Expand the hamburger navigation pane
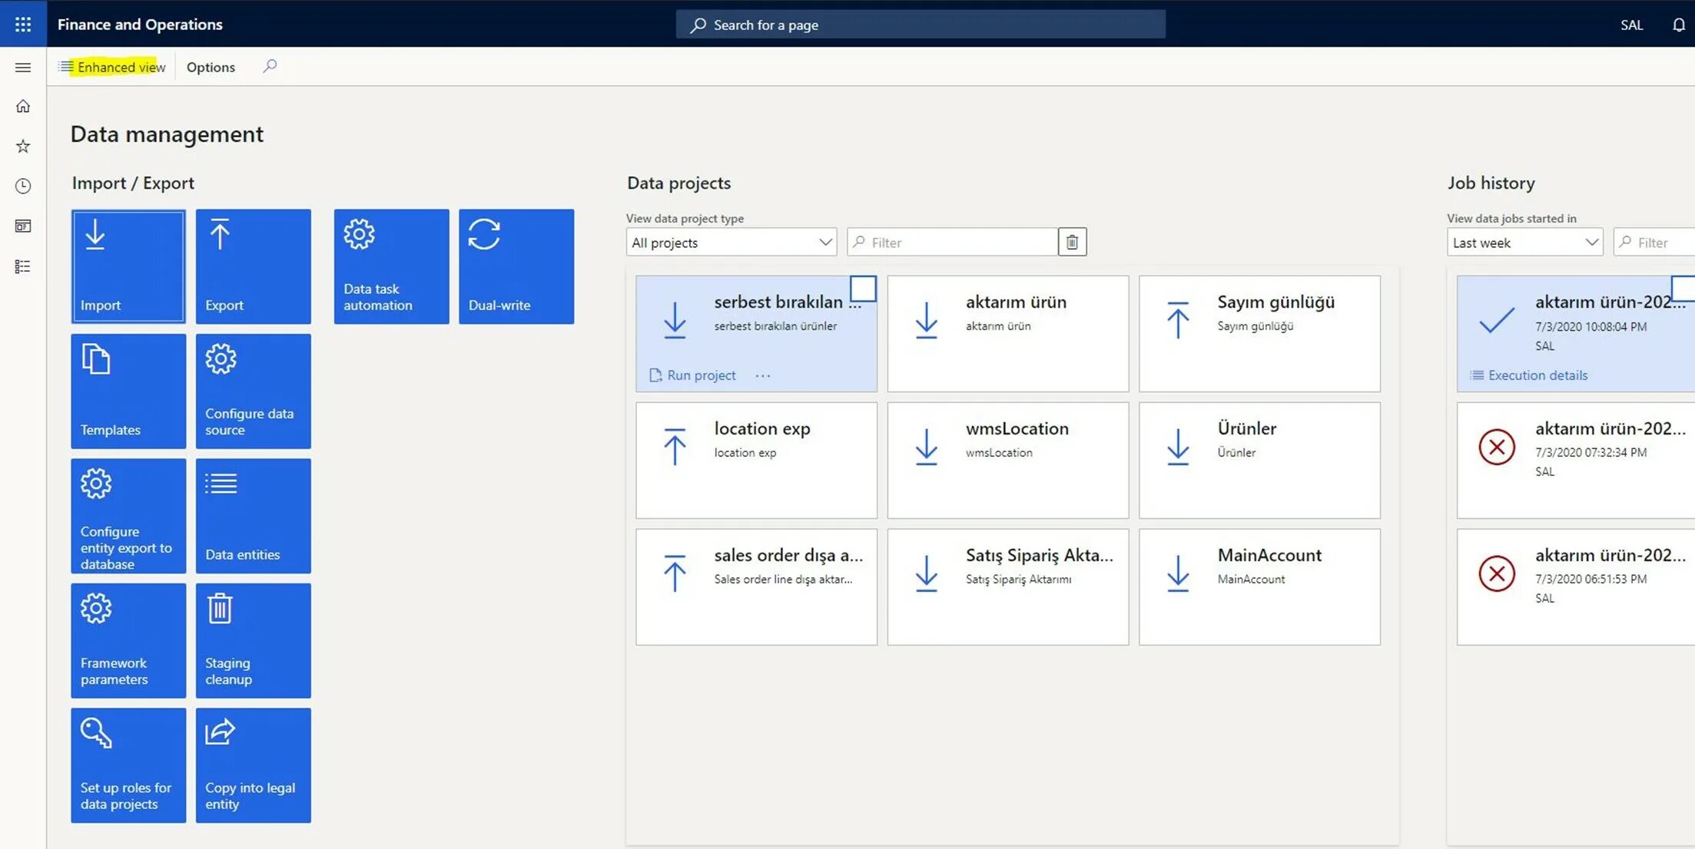The width and height of the screenshot is (1695, 849). pyautogui.click(x=23, y=68)
